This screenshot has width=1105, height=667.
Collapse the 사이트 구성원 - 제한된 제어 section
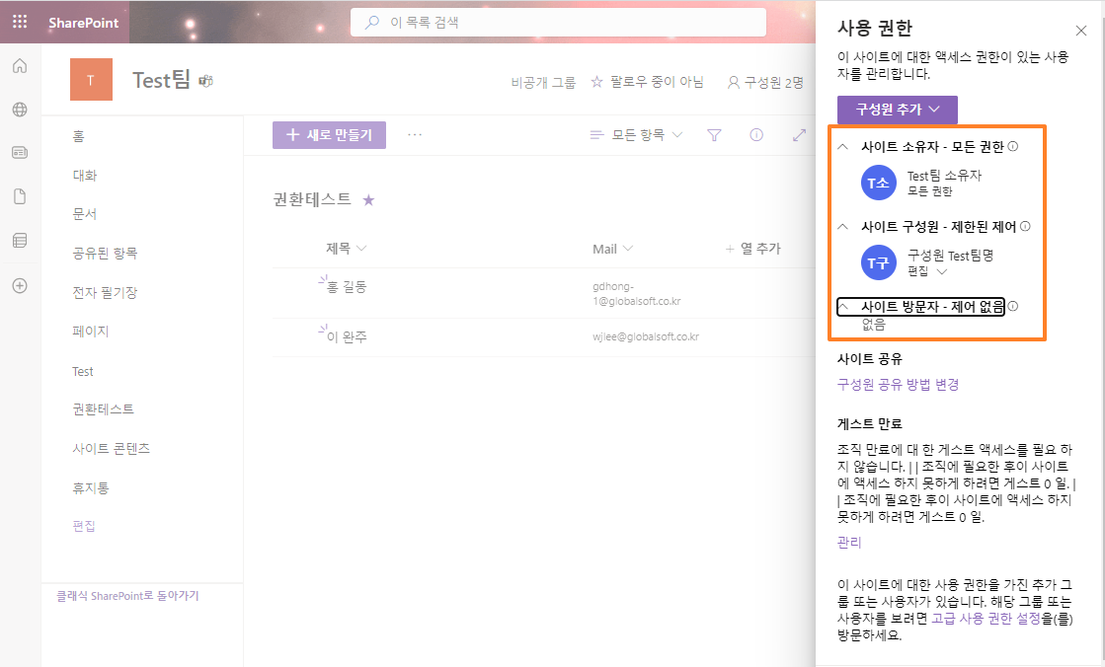click(843, 226)
